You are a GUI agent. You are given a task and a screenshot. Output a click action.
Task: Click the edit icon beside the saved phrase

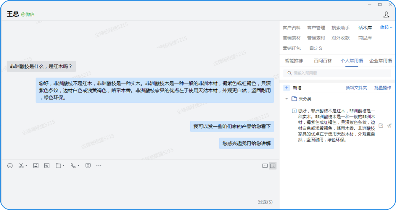click(x=381, y=125)
